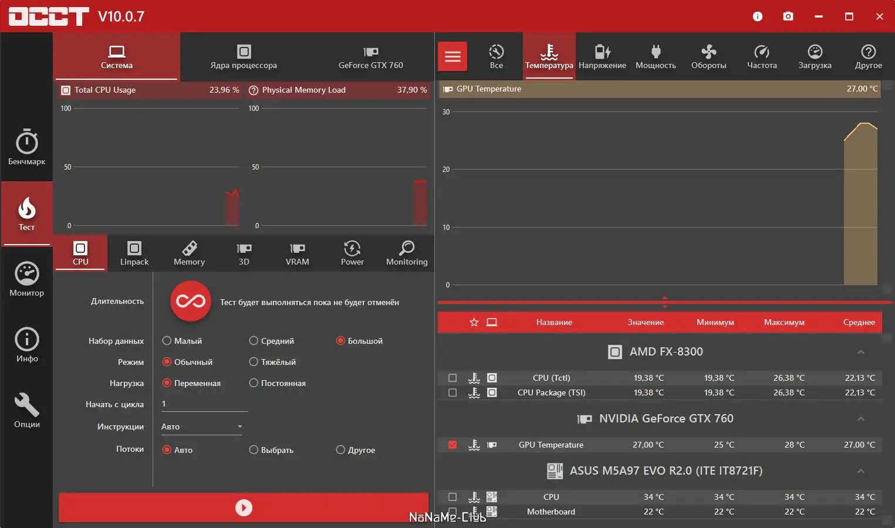Collapse the AMD FX-8300 sensor group
The width and height of the screenshot is (895, 528).
pos(861,352)
